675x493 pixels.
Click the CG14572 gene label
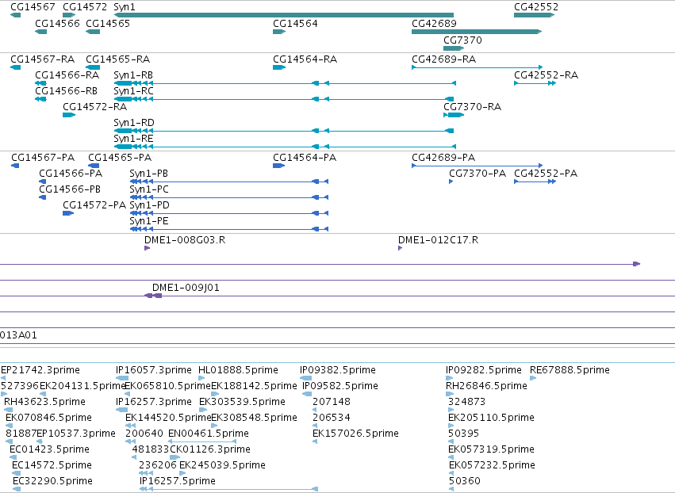tap(85, 7)
